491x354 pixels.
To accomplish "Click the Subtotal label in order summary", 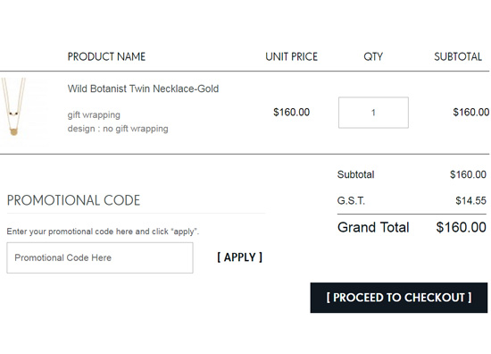I will [355, 174].
